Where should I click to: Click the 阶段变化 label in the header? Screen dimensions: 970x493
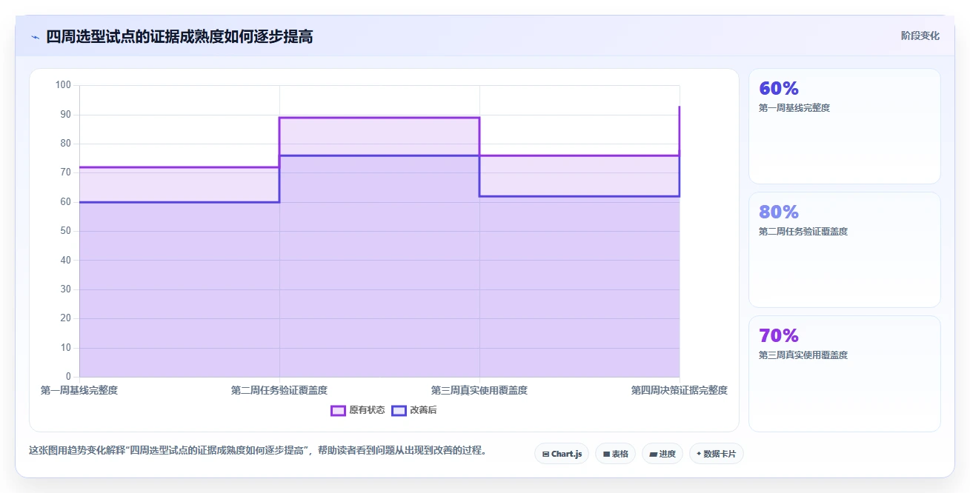(x=920, y=36)
